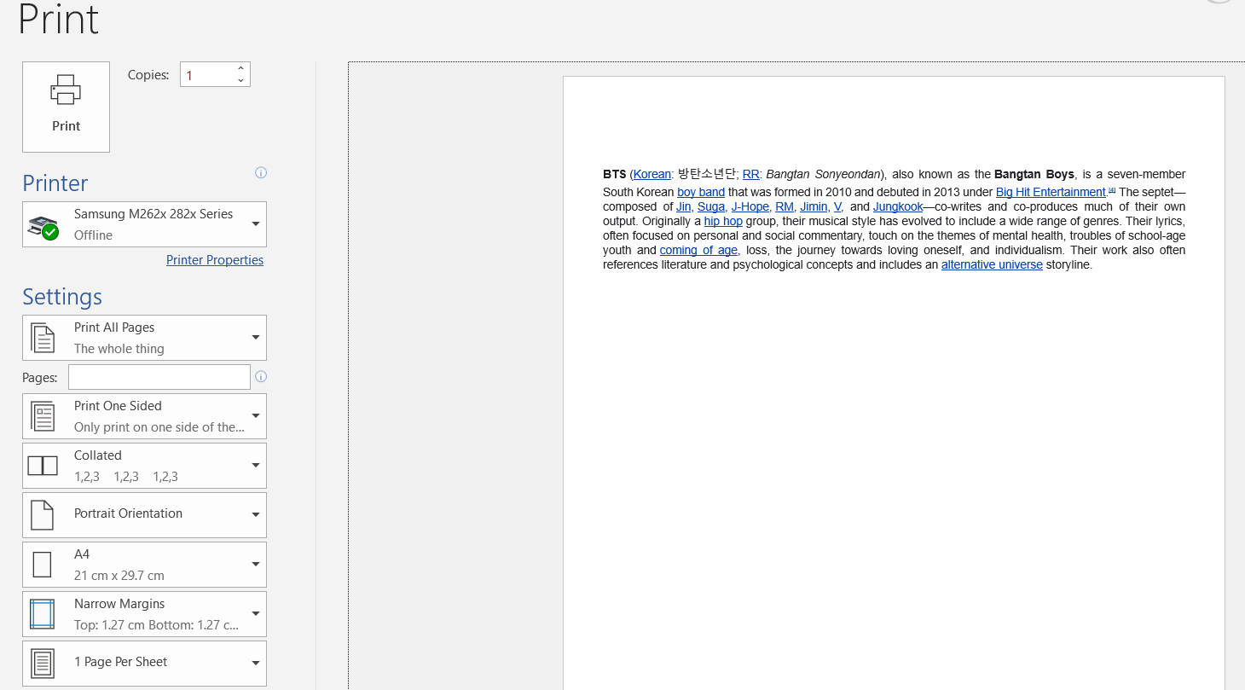Click the 1 Page Per Sheet icon
Viewport: 1245px width, 690px height.
[x=42, y=664]
